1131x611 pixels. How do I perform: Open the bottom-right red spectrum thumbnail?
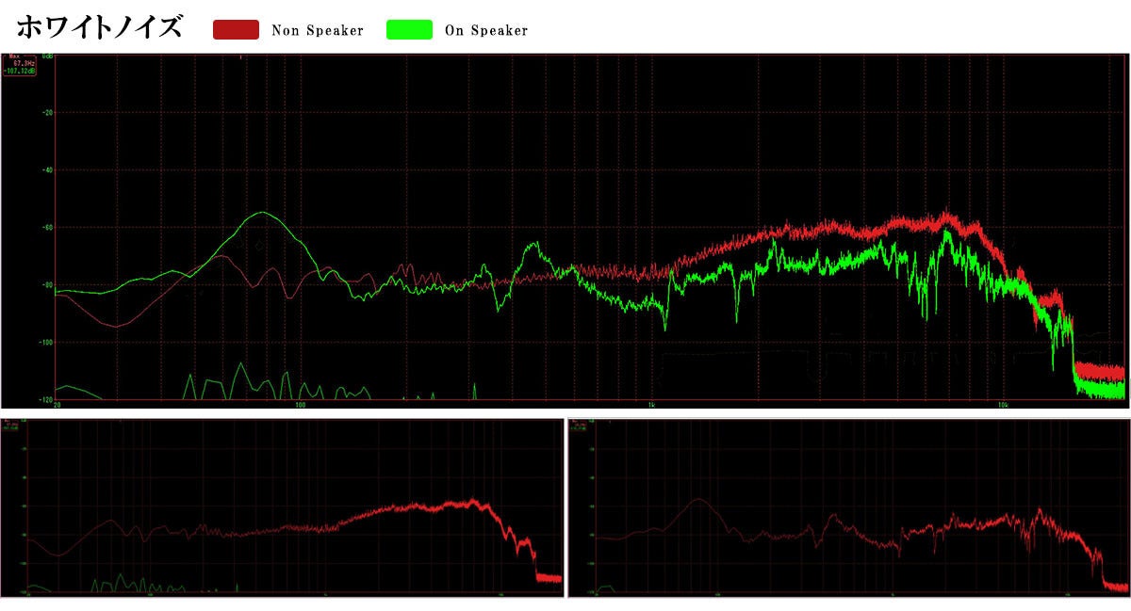coord(848,507)
